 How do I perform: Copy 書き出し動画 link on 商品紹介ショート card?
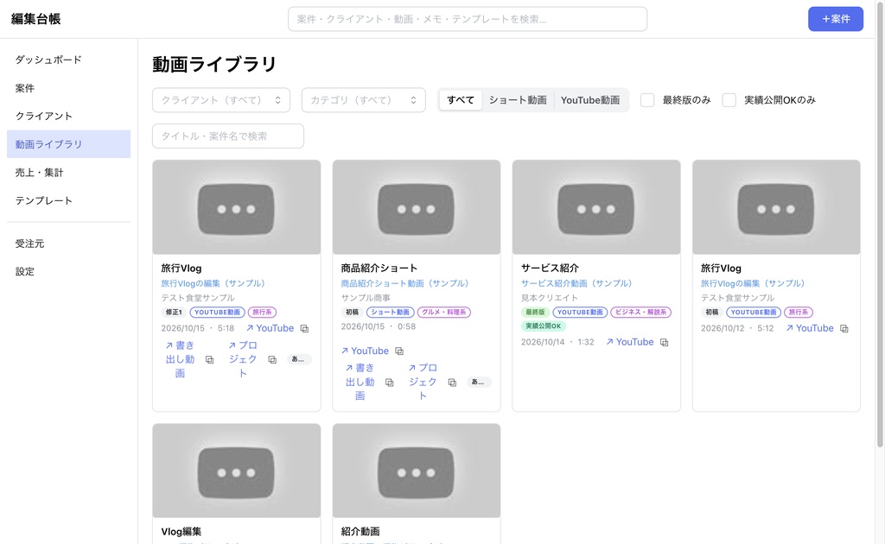(x=390, y=383)
